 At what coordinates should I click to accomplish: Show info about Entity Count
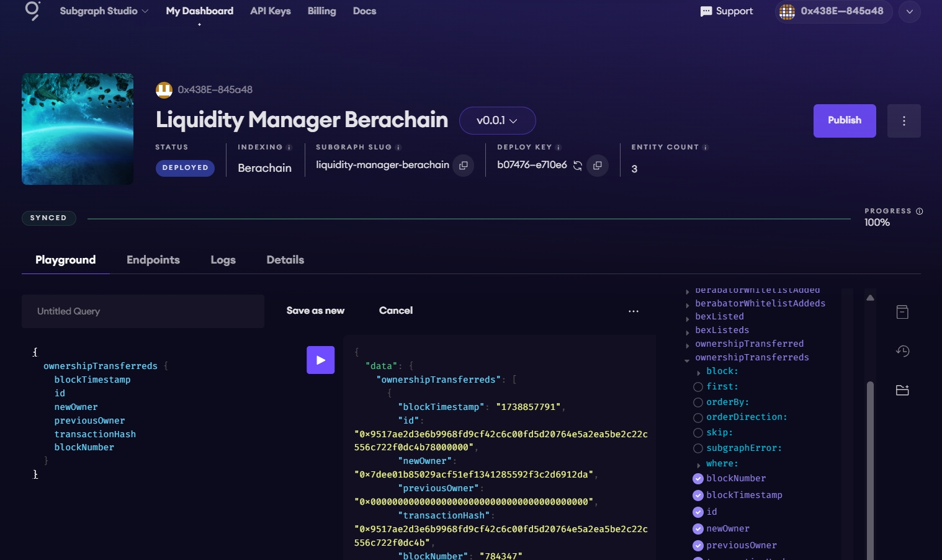pyautogui.click(x=706, y=148)
